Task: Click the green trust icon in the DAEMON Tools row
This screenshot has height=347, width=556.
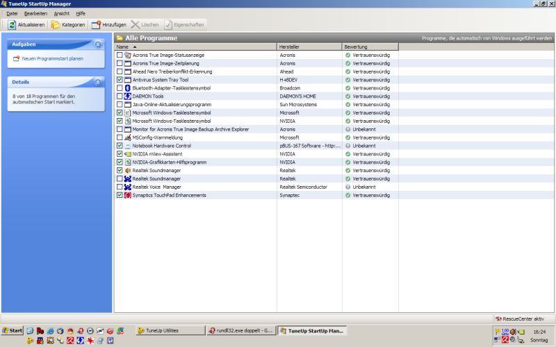Action: pos(348,96)
